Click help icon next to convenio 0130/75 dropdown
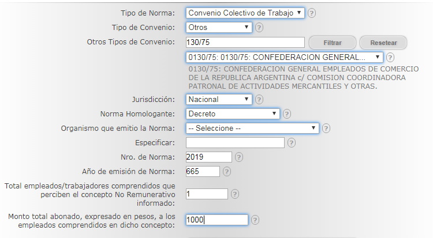The height and width of the screenshot is (238, 433). click(x=390, y=58)
